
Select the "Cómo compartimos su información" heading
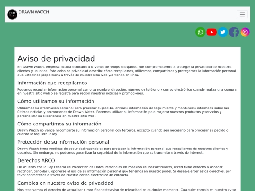(x=59, y=124)
